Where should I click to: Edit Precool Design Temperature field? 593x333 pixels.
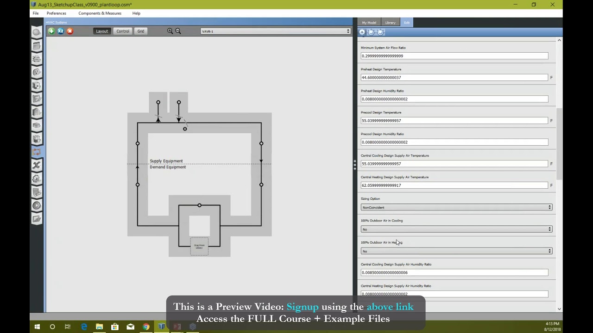pyautogui.click(x=454, y=121)
